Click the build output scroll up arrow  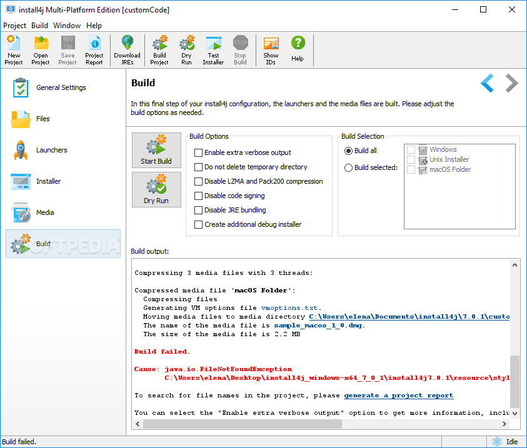(514, 265)
